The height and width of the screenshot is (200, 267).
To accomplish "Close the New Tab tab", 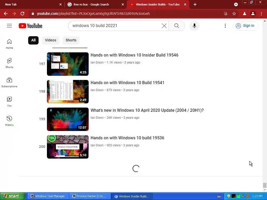I will pos(60,5).
